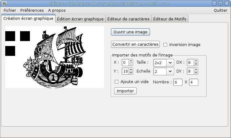Click the DX input field
This screenshot has width=231, height=138.
[190, 62]
